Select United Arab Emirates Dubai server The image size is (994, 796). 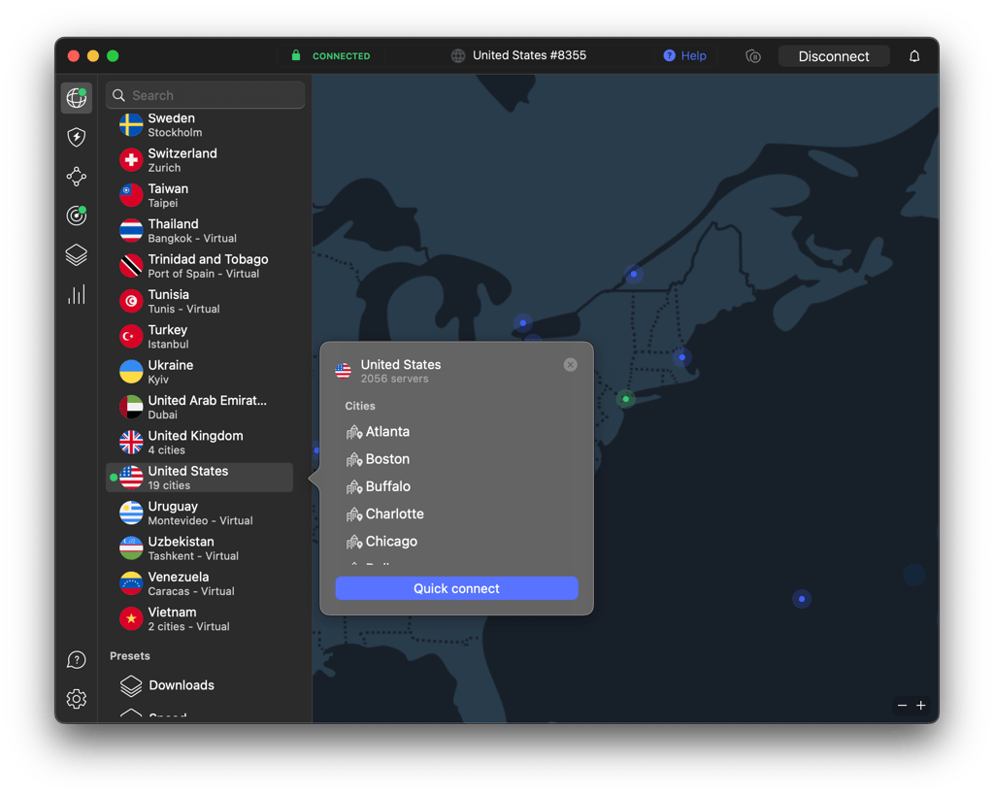[x=200, y=407]
